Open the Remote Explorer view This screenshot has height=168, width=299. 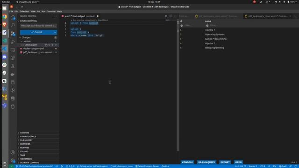(x=13, y=50)
